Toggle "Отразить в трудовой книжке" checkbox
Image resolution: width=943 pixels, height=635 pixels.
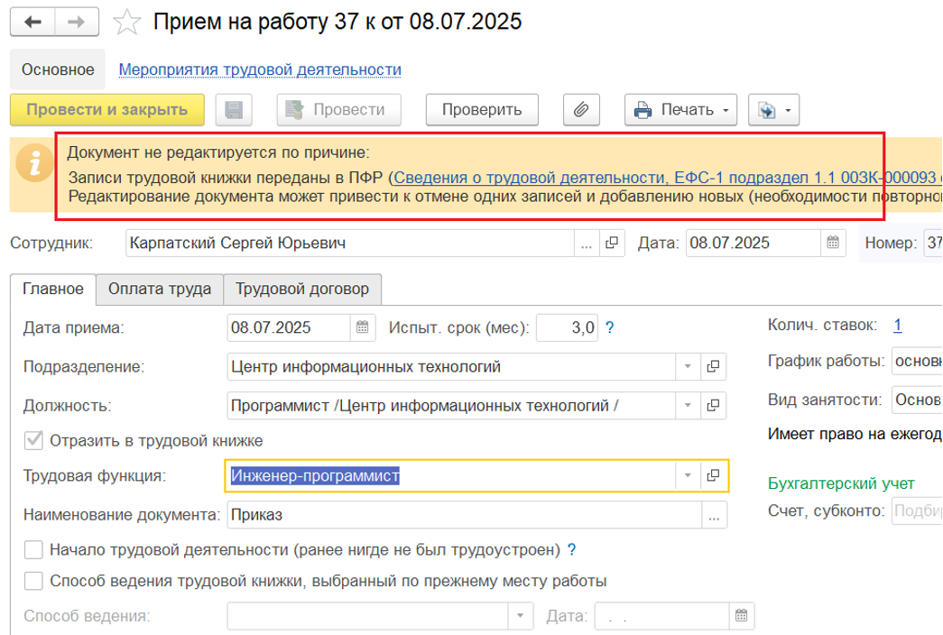click(34, 440)
